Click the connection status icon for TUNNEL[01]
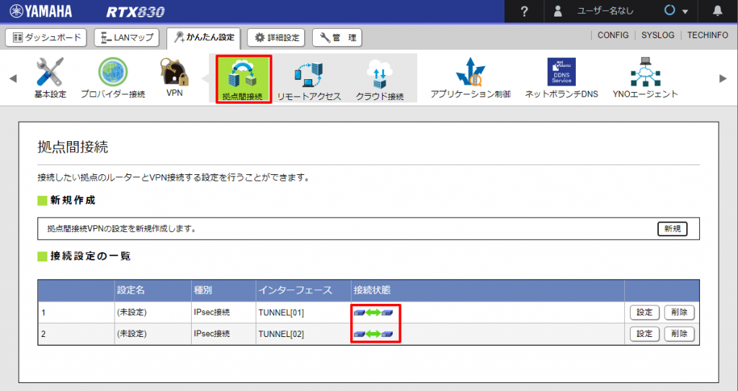The height and width of the screenshot is (391, 738). coord(373,313)
